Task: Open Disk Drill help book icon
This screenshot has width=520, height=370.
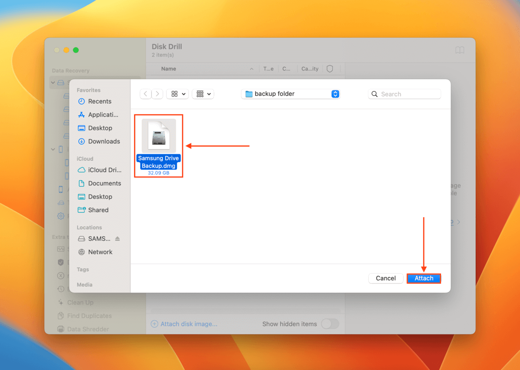Action: tap(460, 50)
